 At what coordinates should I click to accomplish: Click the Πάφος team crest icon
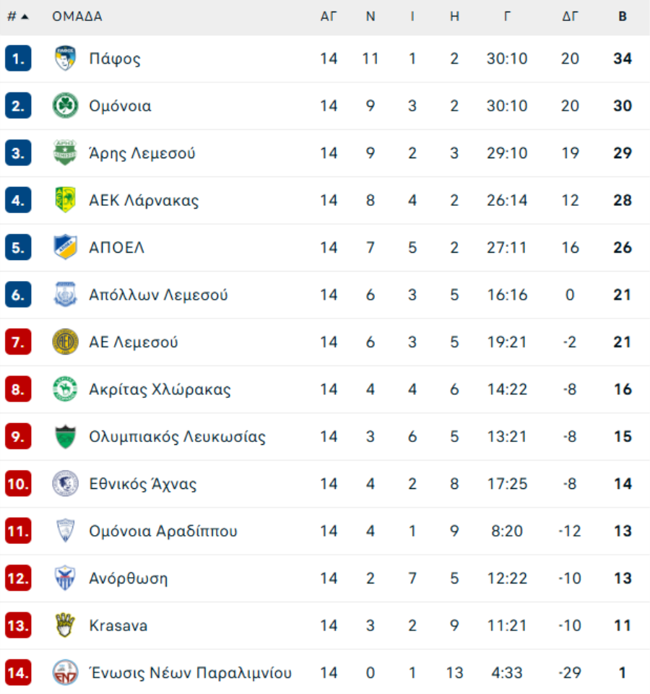tap(66, 58)
